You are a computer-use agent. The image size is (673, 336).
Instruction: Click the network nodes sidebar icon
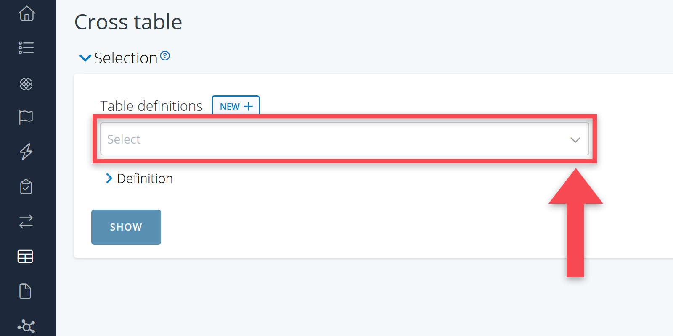26,326
